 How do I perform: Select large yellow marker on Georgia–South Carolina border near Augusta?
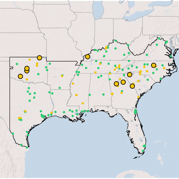tap(132, 86)
